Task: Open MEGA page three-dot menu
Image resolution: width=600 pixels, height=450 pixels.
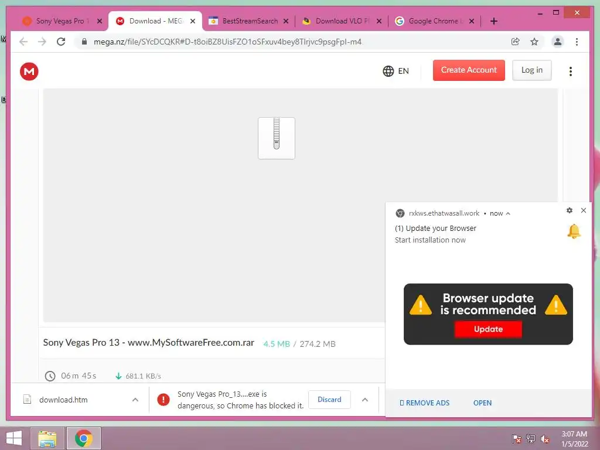Action: (570, 71)
